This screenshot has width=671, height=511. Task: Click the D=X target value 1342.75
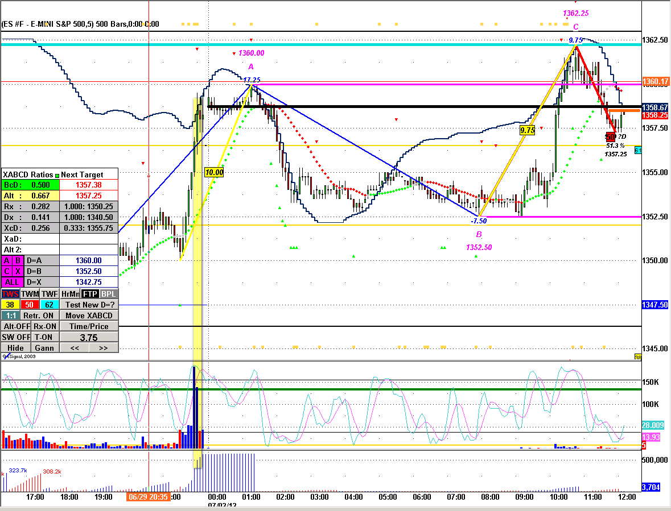[x=89, y=282]
